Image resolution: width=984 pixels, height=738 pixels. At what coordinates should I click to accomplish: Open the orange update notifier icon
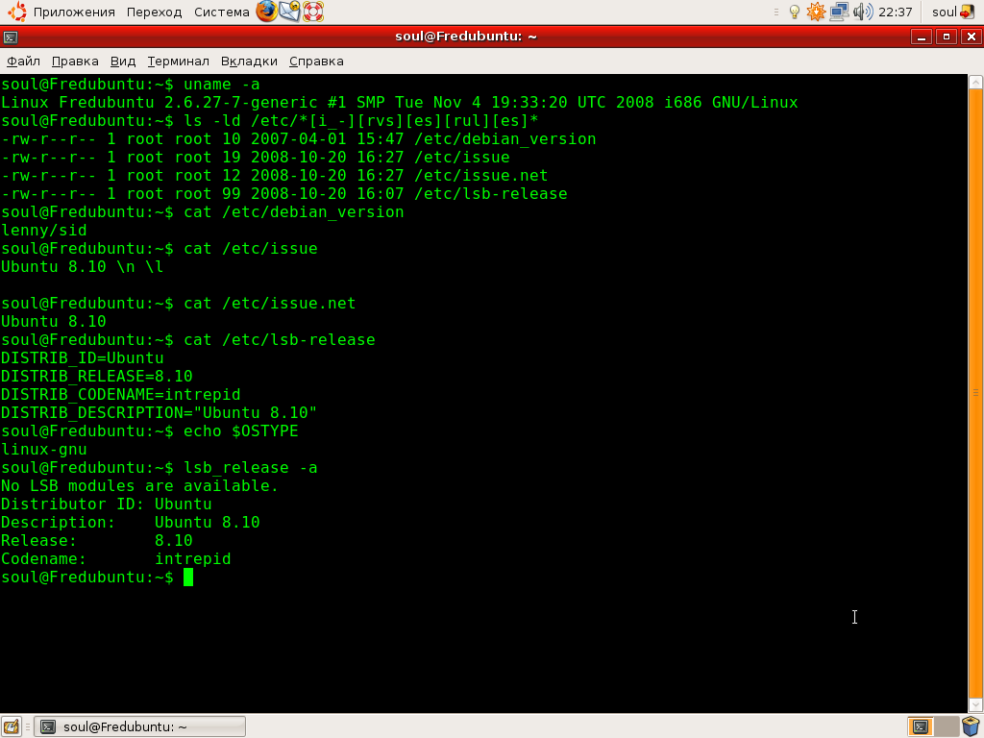point(816,12)
